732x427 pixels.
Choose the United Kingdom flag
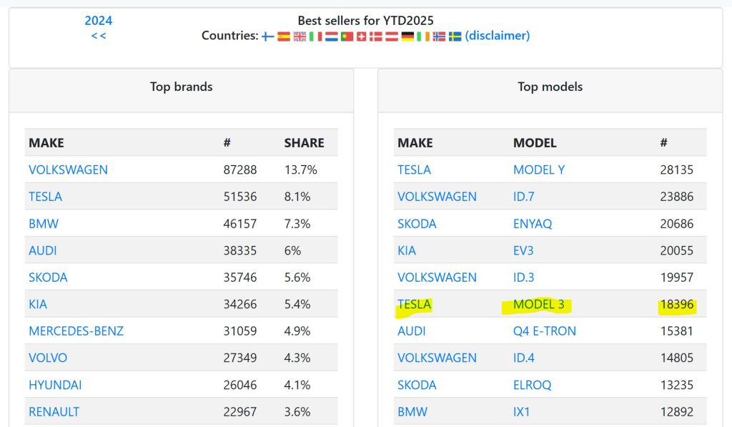pos(300,36)
